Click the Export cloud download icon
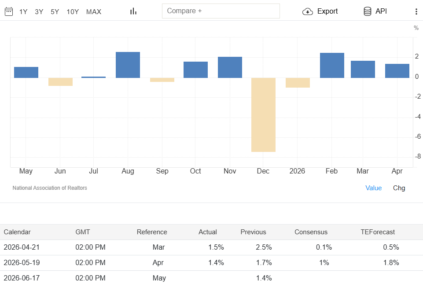The height and width of the screenshot is (284, 423). pos(308,11)
